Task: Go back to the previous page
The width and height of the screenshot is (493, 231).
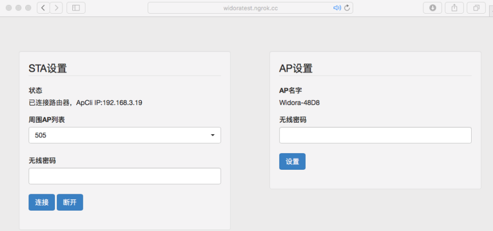Action: pos(43,8)
